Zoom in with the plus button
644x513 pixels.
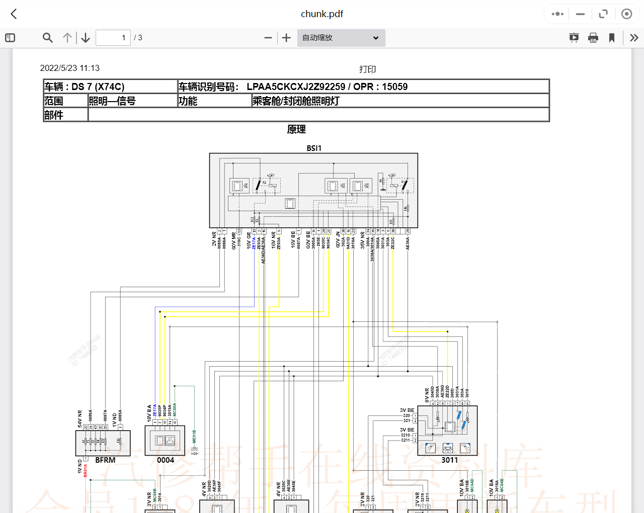tap(286, 38)
